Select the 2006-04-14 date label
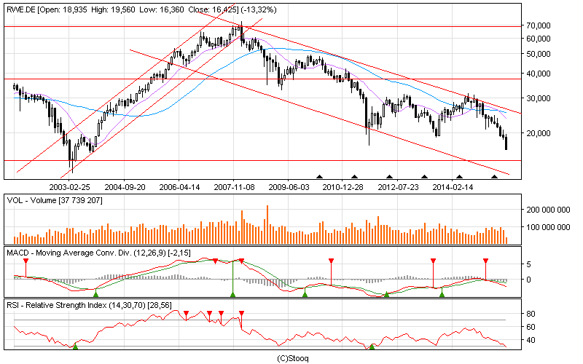This screenshot has height=364, width=583. (x=179, y=187)
